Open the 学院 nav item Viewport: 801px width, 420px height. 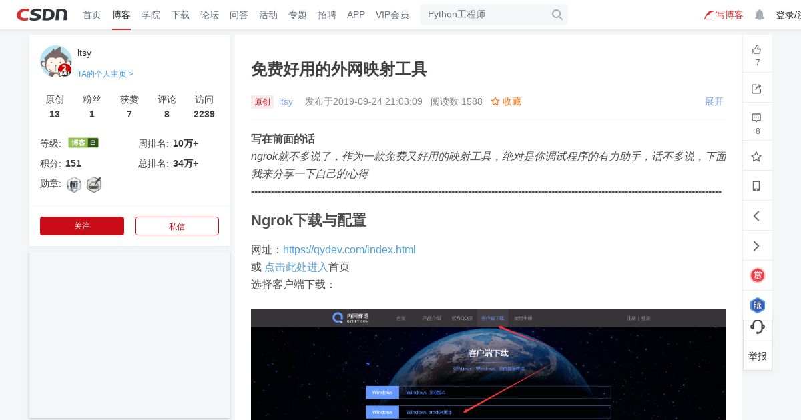click(x=151, y=15)
